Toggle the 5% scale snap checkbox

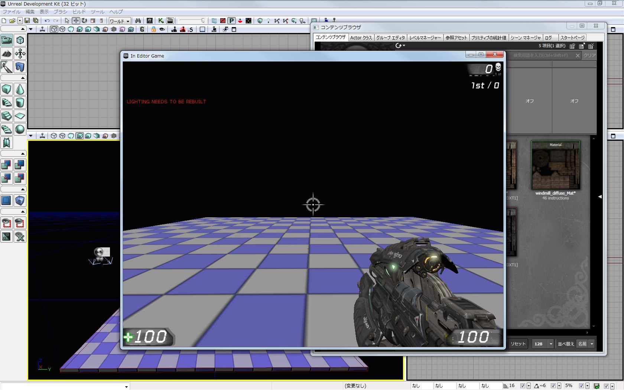[581, 386]
